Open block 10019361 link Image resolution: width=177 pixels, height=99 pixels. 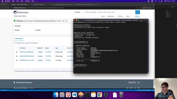tap(48, 60)
